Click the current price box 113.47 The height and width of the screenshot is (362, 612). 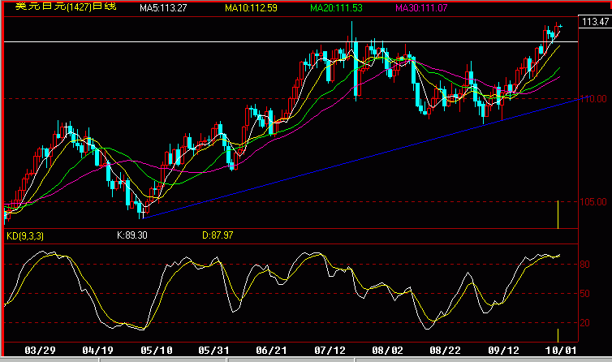coord(595,21)
